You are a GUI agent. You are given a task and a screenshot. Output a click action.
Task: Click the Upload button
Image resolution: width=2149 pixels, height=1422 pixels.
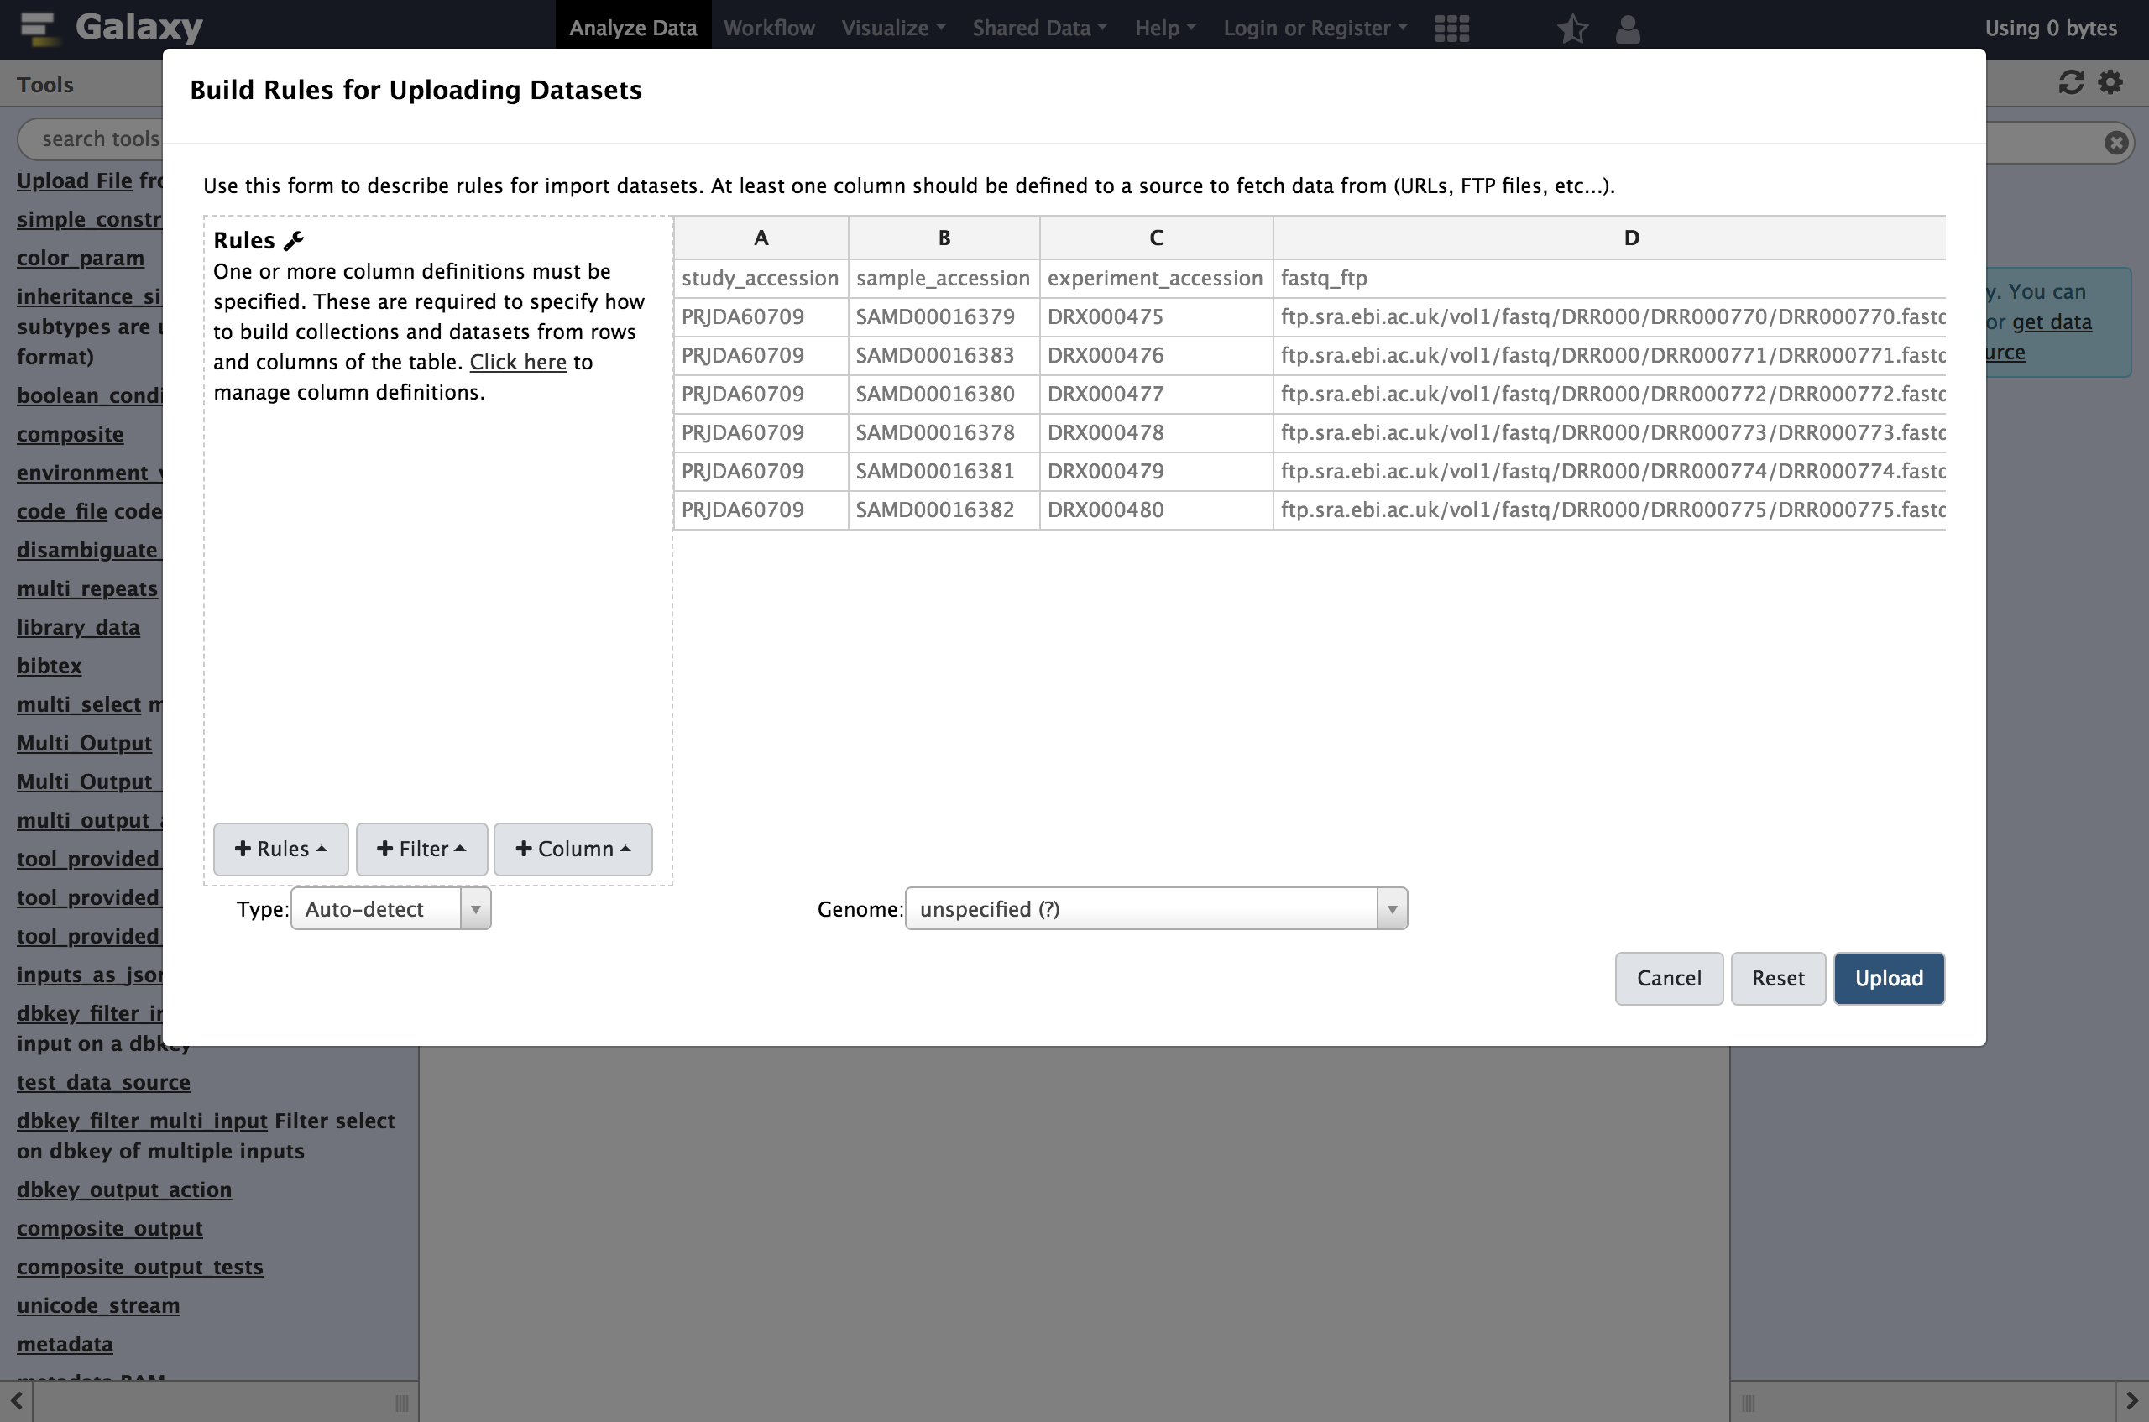tap(1889, 976)
